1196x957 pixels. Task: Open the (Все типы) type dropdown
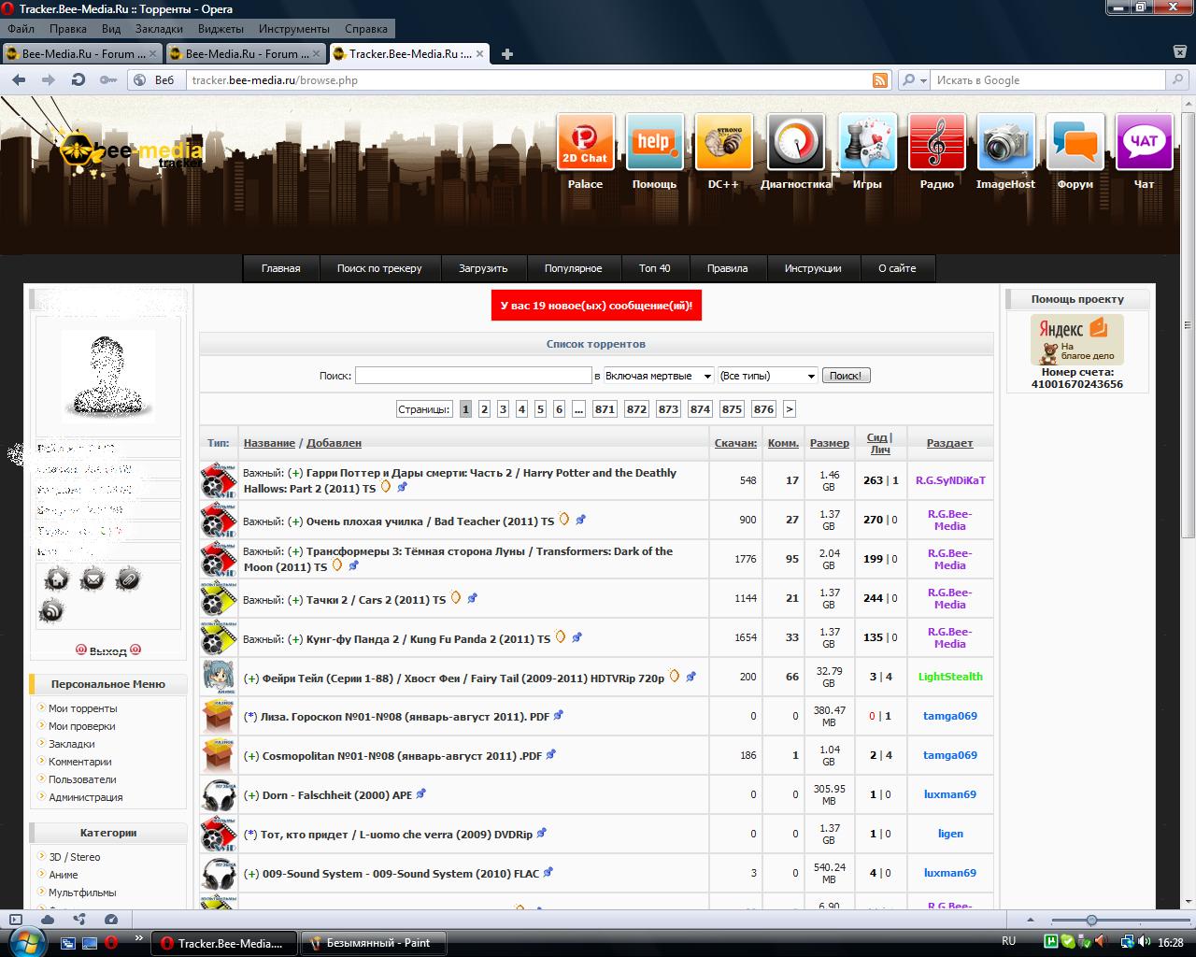(x=768, y=376)
